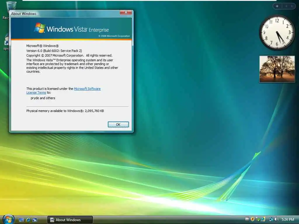The height and width of the screenshot is (224, 299).
Task: Open Windows Sidebar tray icon
Action: point(263,219)
